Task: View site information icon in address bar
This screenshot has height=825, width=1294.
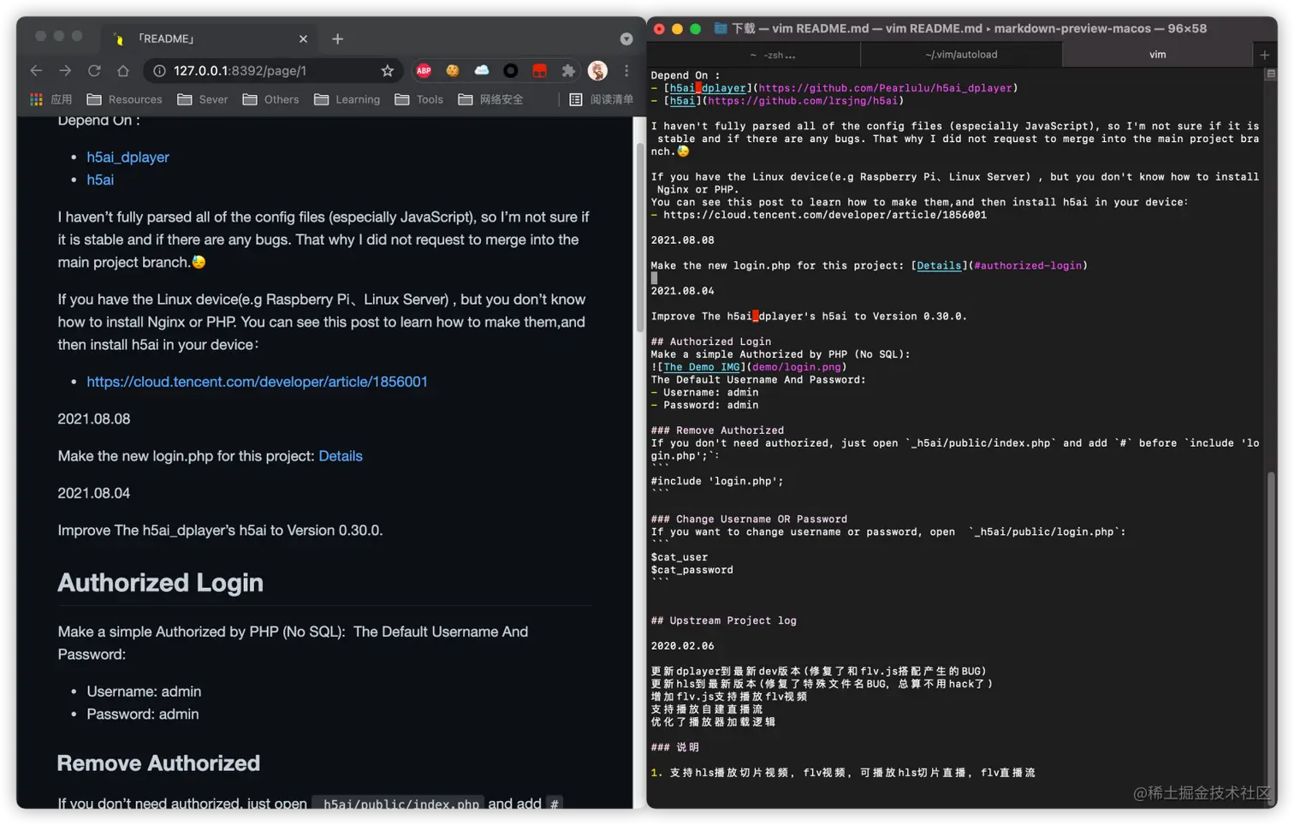Action: (159, 71)
